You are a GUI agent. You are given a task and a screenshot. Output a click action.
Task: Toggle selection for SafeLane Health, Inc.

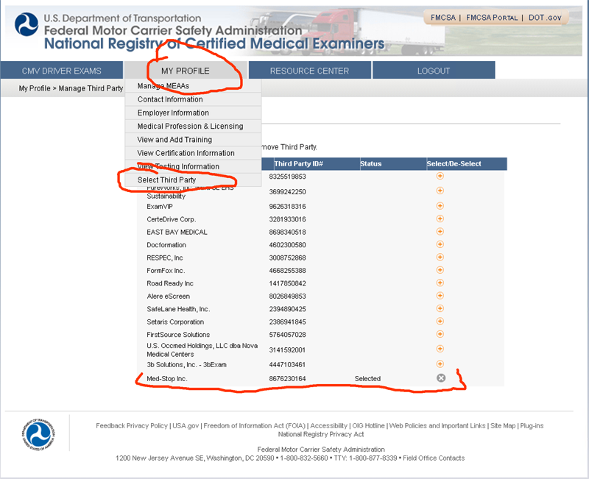[440, 309]
